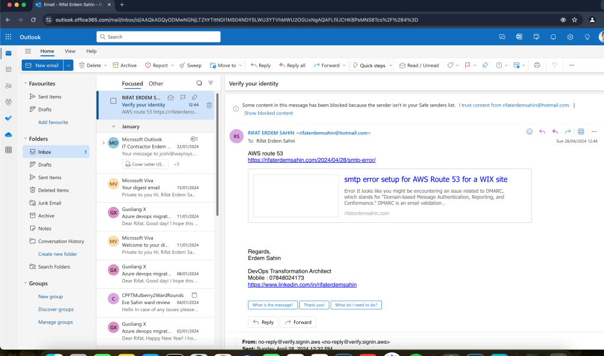Open OneDrive cloud icon in rail
Screen dimensions: 604x356
coord(8,134)
